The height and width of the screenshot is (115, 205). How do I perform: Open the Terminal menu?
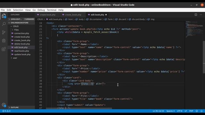(52, 10)
